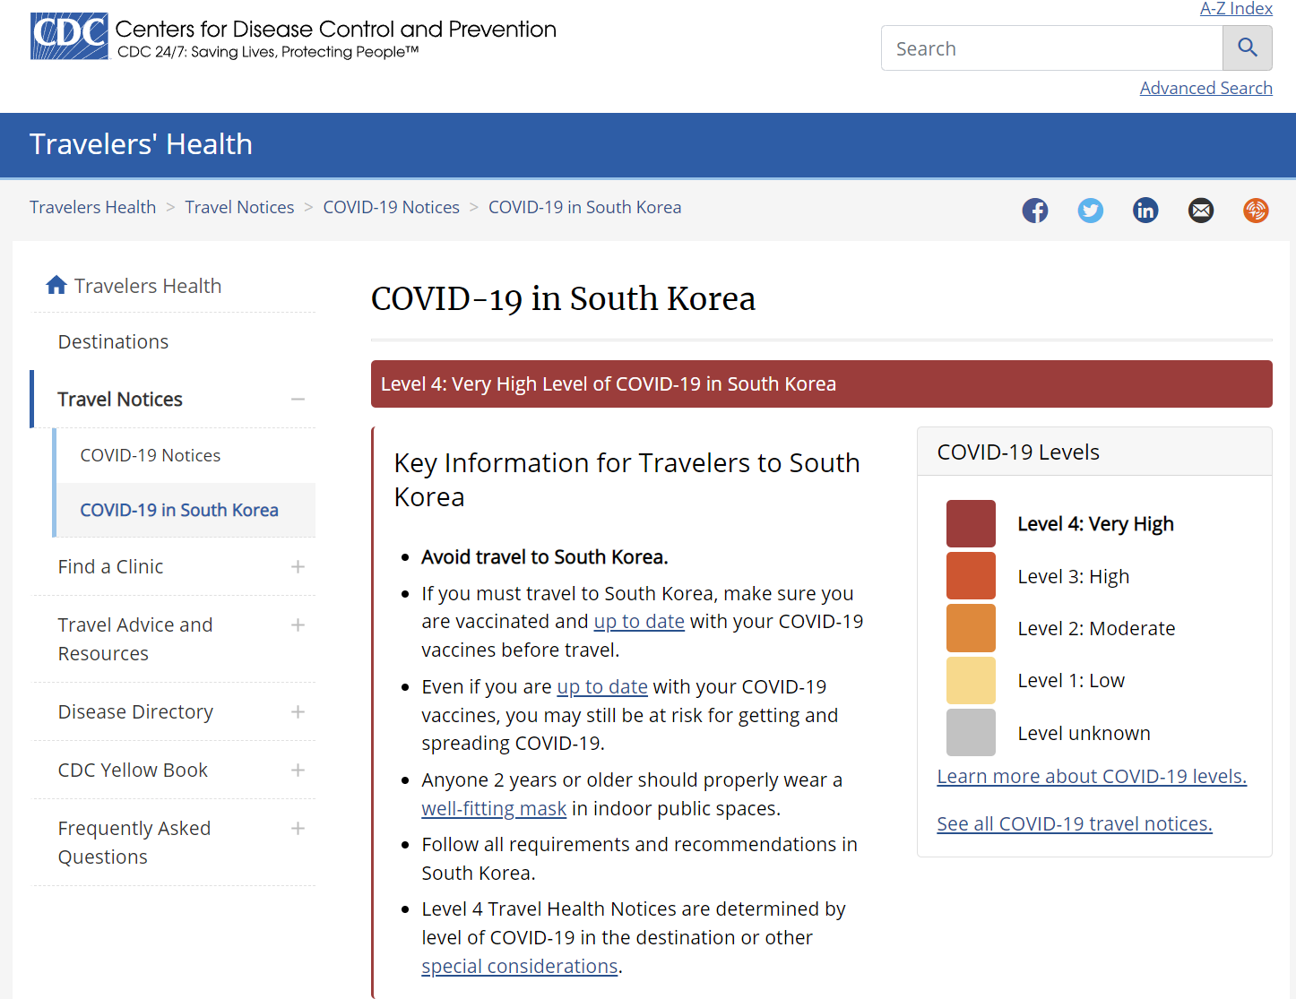The width and height of the screenshot is (1296, 999).
Task: Select COVID-19 Notices in sidebar
Action: [151, 455]
